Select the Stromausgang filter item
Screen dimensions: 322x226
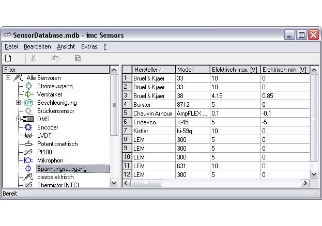pos(55,86)
